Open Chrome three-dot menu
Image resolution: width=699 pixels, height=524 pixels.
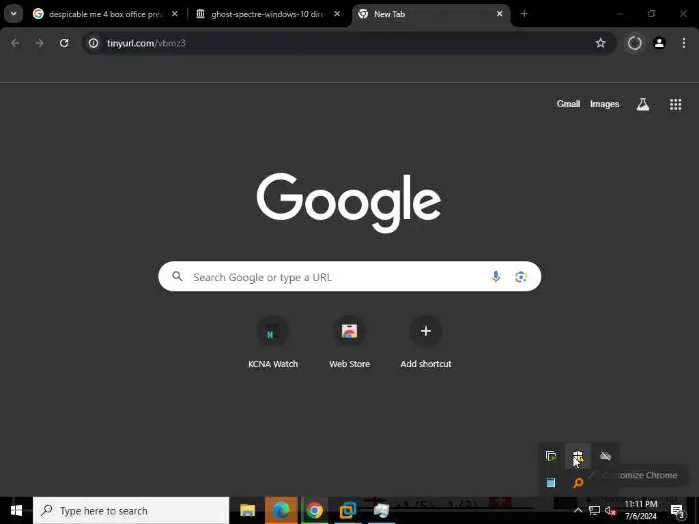[684, 43]
